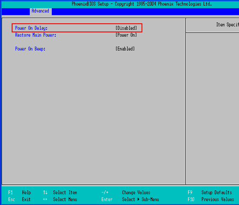Click the Select Sub-Menu arrow legend
The image size is (239, 205).
click(x=141, y=199)
